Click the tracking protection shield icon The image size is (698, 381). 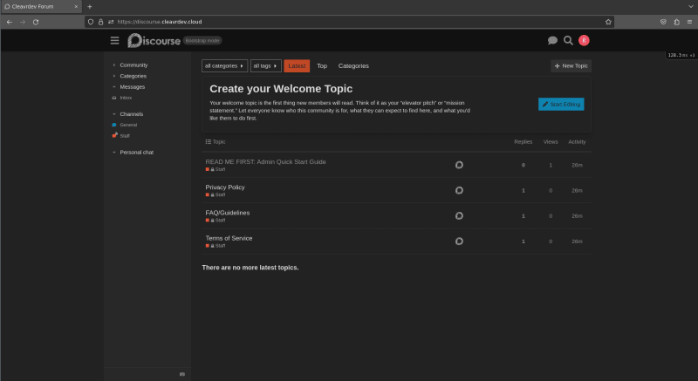click(x=91, y=22)
